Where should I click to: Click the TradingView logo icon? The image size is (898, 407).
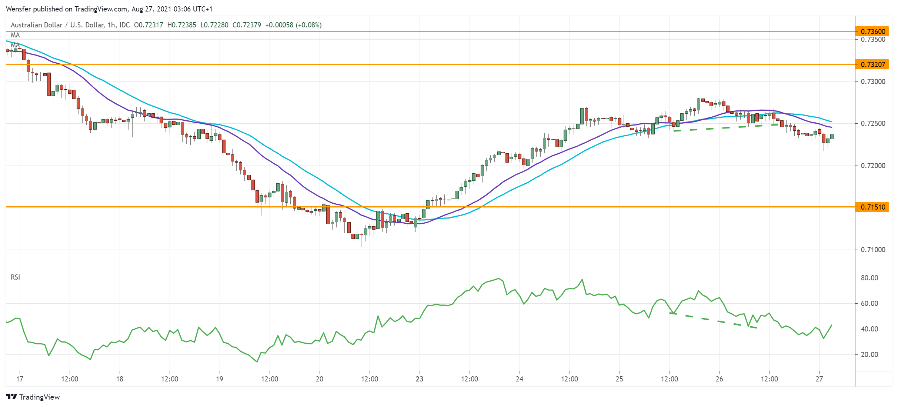pos(11,397)
